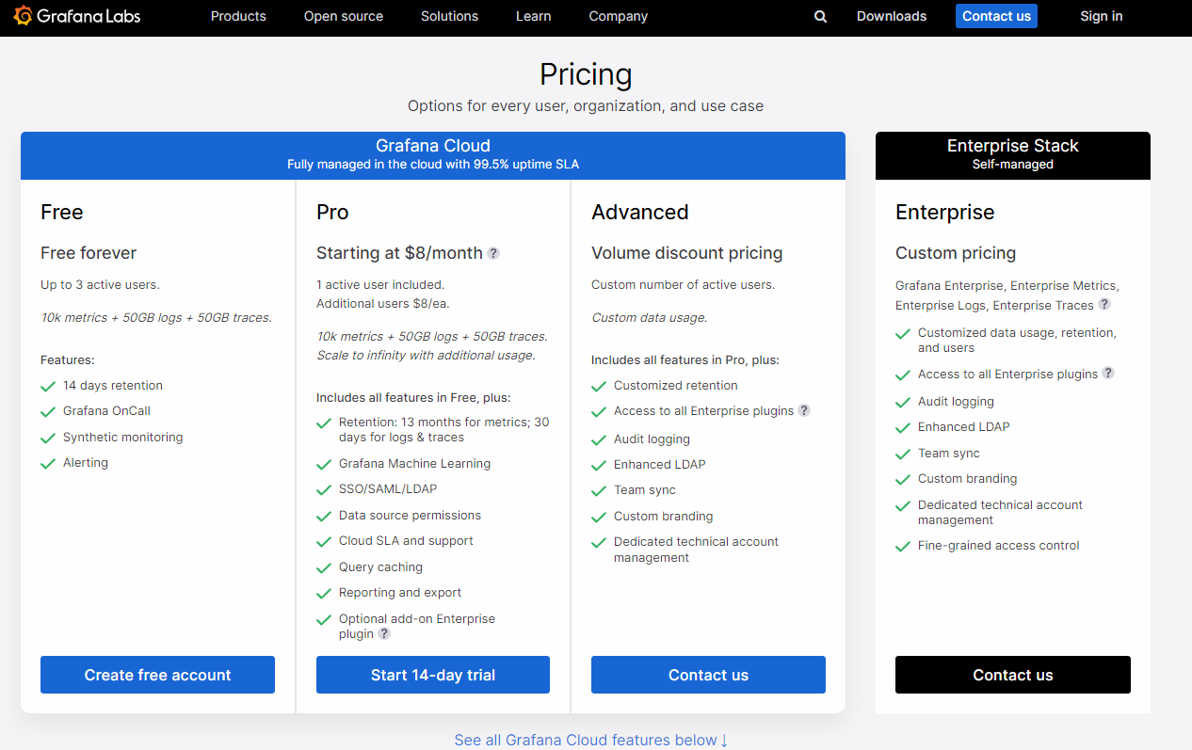Click help icon in Enterprise column plugins row
Image resolution: width=1192 pixels, height=750 pixels.
[x=1108, y=373]
